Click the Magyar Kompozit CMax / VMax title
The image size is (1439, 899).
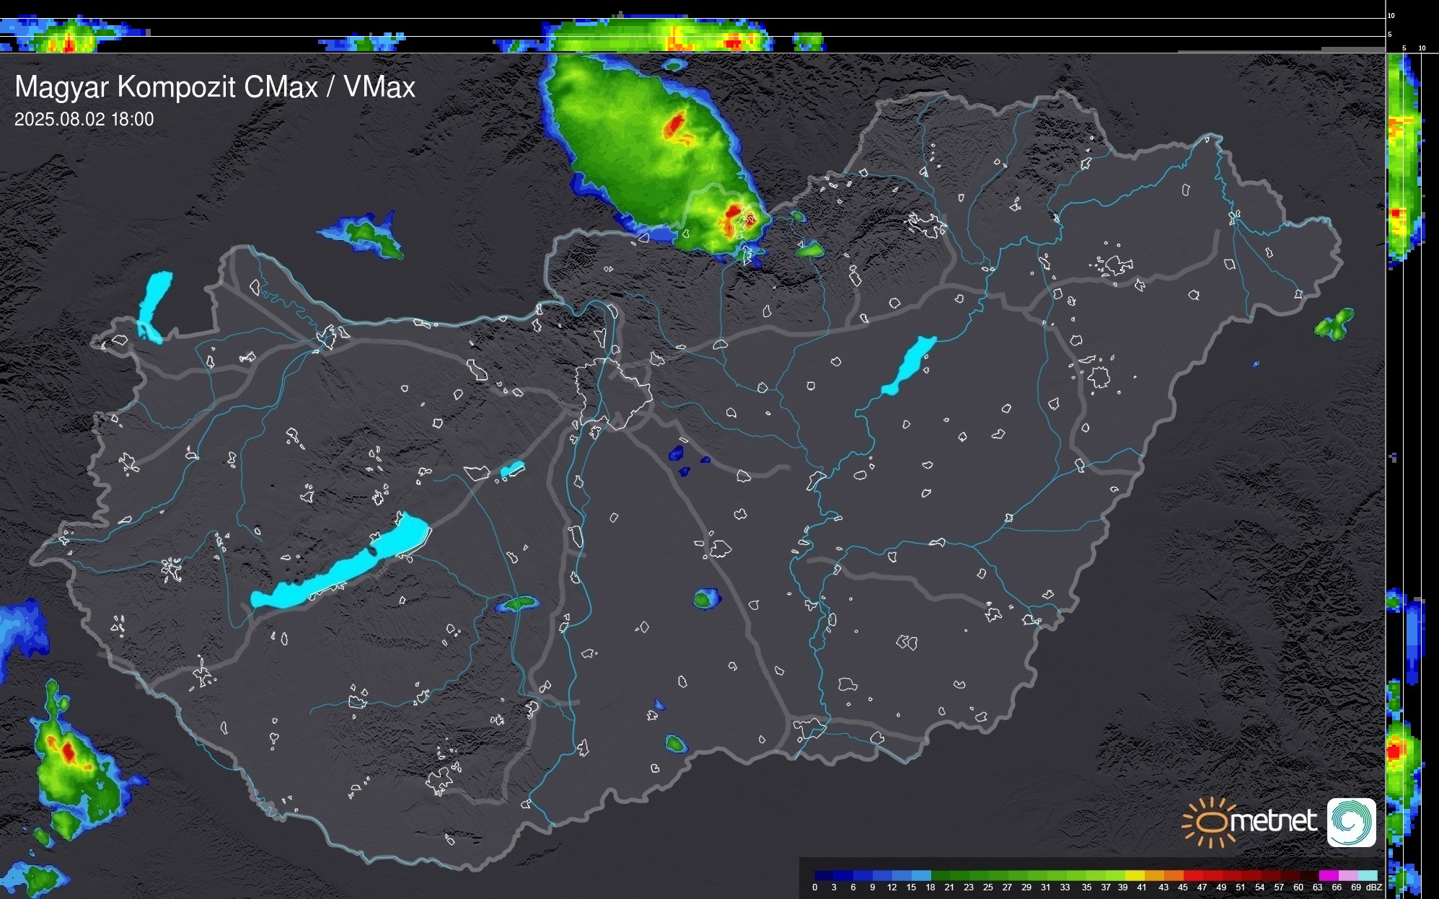tap(214, 87)
